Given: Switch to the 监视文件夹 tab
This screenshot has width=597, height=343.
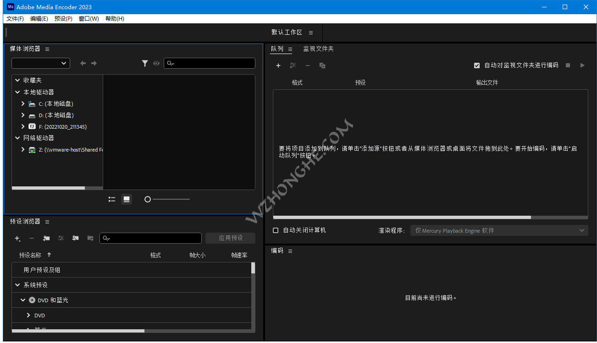Looking at the screenshot, I should (x=318, y=49).
